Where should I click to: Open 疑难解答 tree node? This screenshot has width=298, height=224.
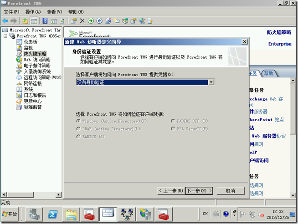coord(32,107)
